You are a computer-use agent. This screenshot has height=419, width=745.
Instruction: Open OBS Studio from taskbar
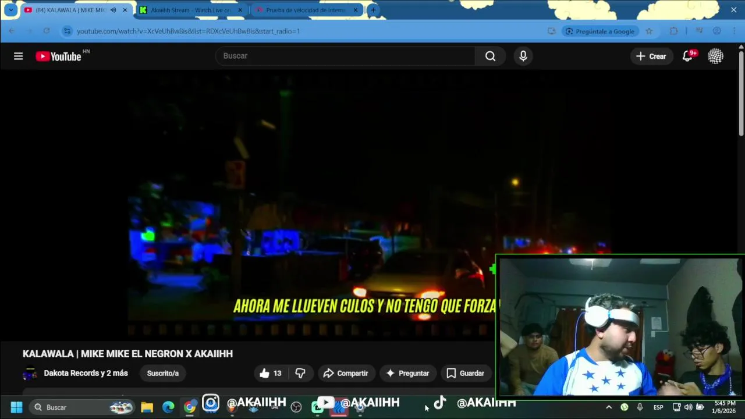(x=296, y=407)
